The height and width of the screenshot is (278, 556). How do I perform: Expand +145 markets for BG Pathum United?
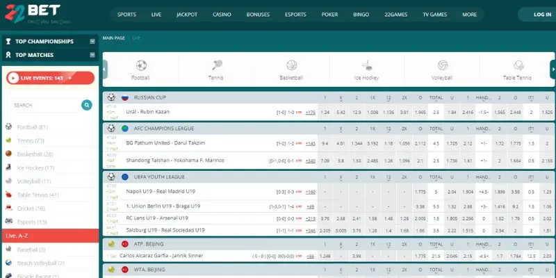click(310, 144)
